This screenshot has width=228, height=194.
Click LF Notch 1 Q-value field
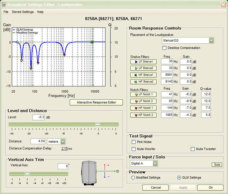click(x=206, y=94)
